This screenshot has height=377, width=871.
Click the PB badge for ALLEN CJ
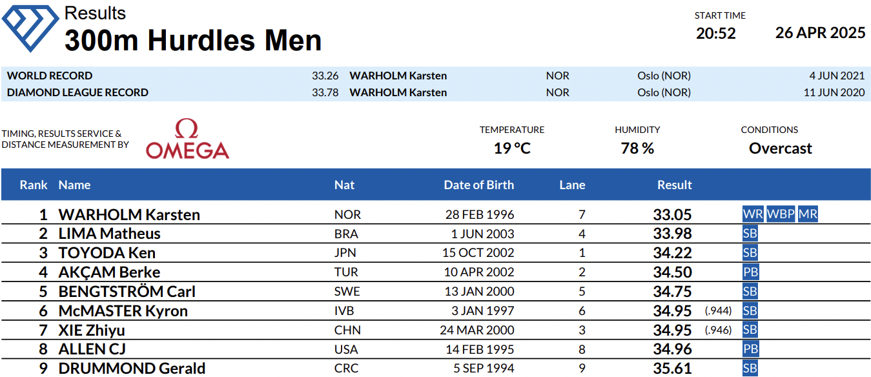click(750, 349)
